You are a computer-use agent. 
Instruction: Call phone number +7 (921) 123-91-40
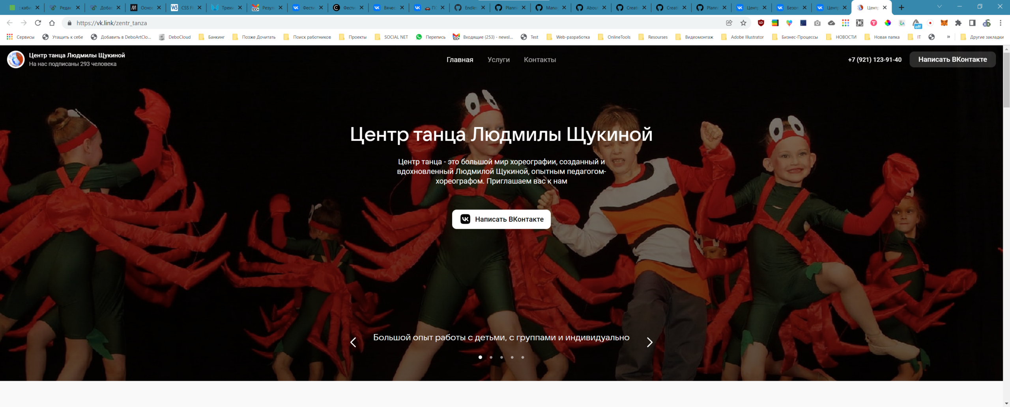click(x=874, y=59)
